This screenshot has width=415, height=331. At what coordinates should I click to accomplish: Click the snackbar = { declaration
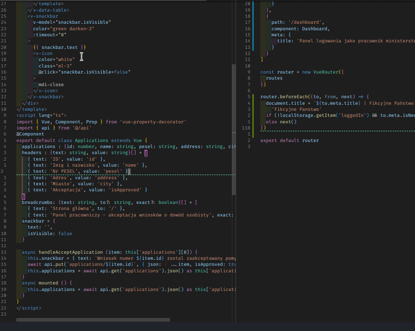point(39,221)
